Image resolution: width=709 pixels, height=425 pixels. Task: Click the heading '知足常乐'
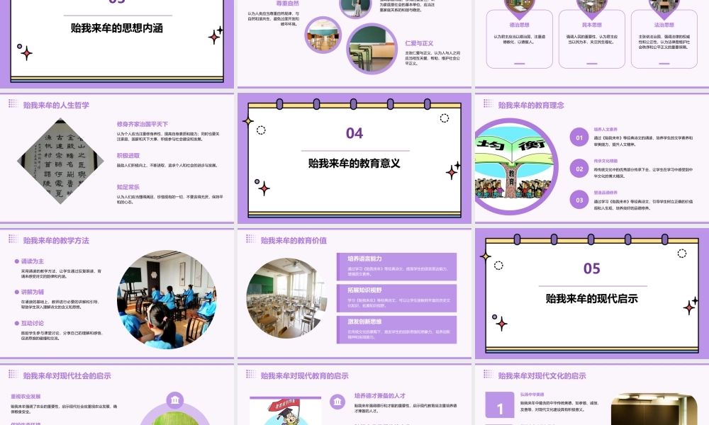128,187
